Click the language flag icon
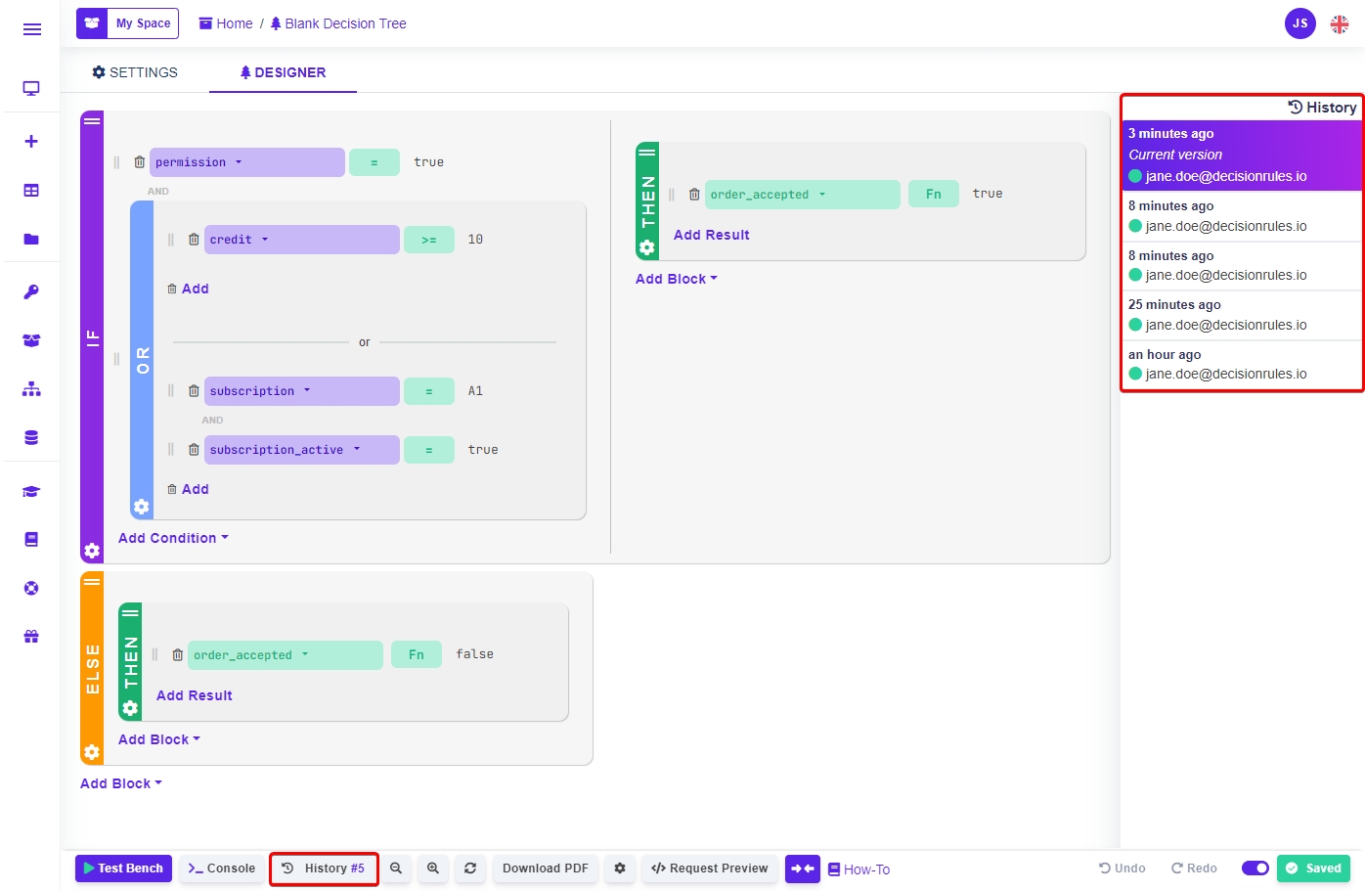The height and width of the screenshot is (891, 1365). tap(1340, 24)
